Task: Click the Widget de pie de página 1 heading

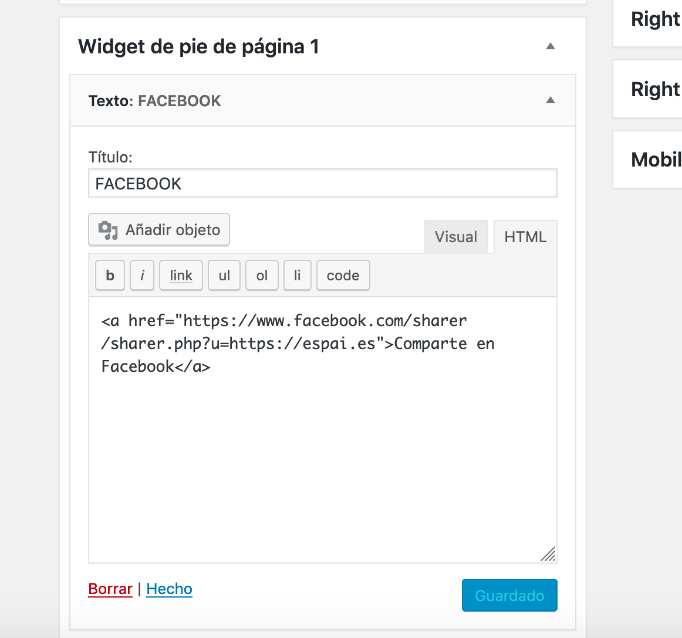Action: click(199, 46)
